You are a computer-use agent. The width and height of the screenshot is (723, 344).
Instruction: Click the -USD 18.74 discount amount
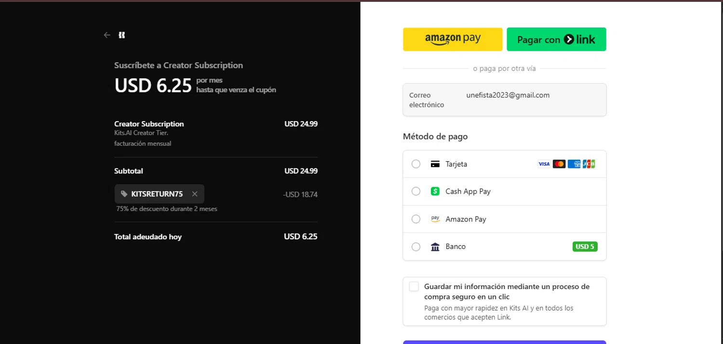pos(300,194)
